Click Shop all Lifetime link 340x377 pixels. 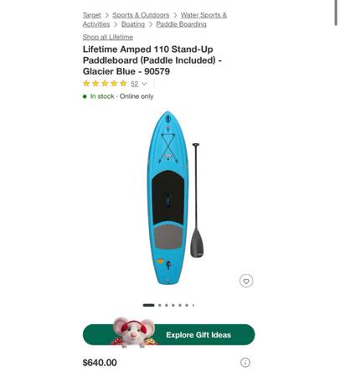[108, 37]
